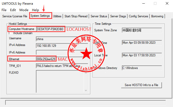The height and width of the screenshot is (107, 173).
Task: Click the IPv6 Address label
Action: [17, 52]
